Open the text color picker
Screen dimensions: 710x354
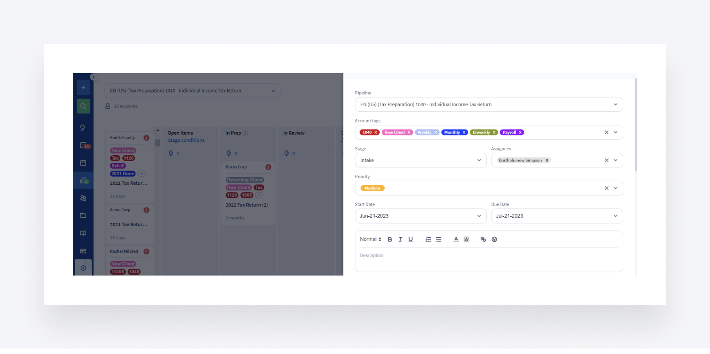coord(456,239)
